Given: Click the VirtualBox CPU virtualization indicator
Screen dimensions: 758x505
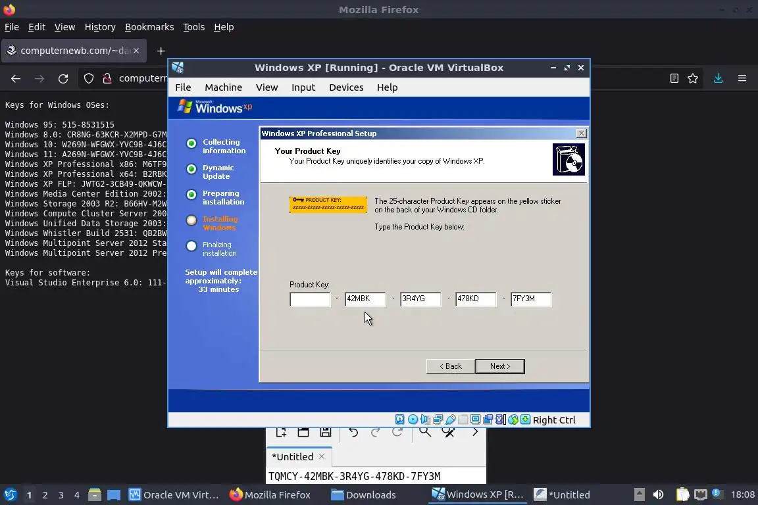Looking at the screenshot, I should coord(500,420).
